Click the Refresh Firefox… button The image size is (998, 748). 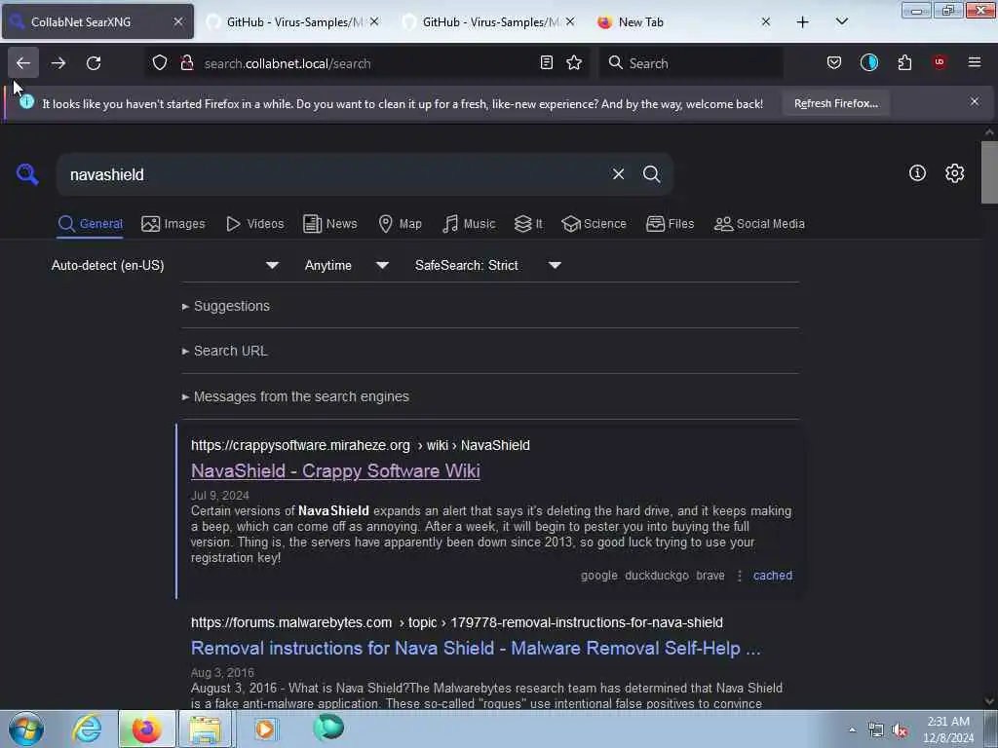coord(835,103)
